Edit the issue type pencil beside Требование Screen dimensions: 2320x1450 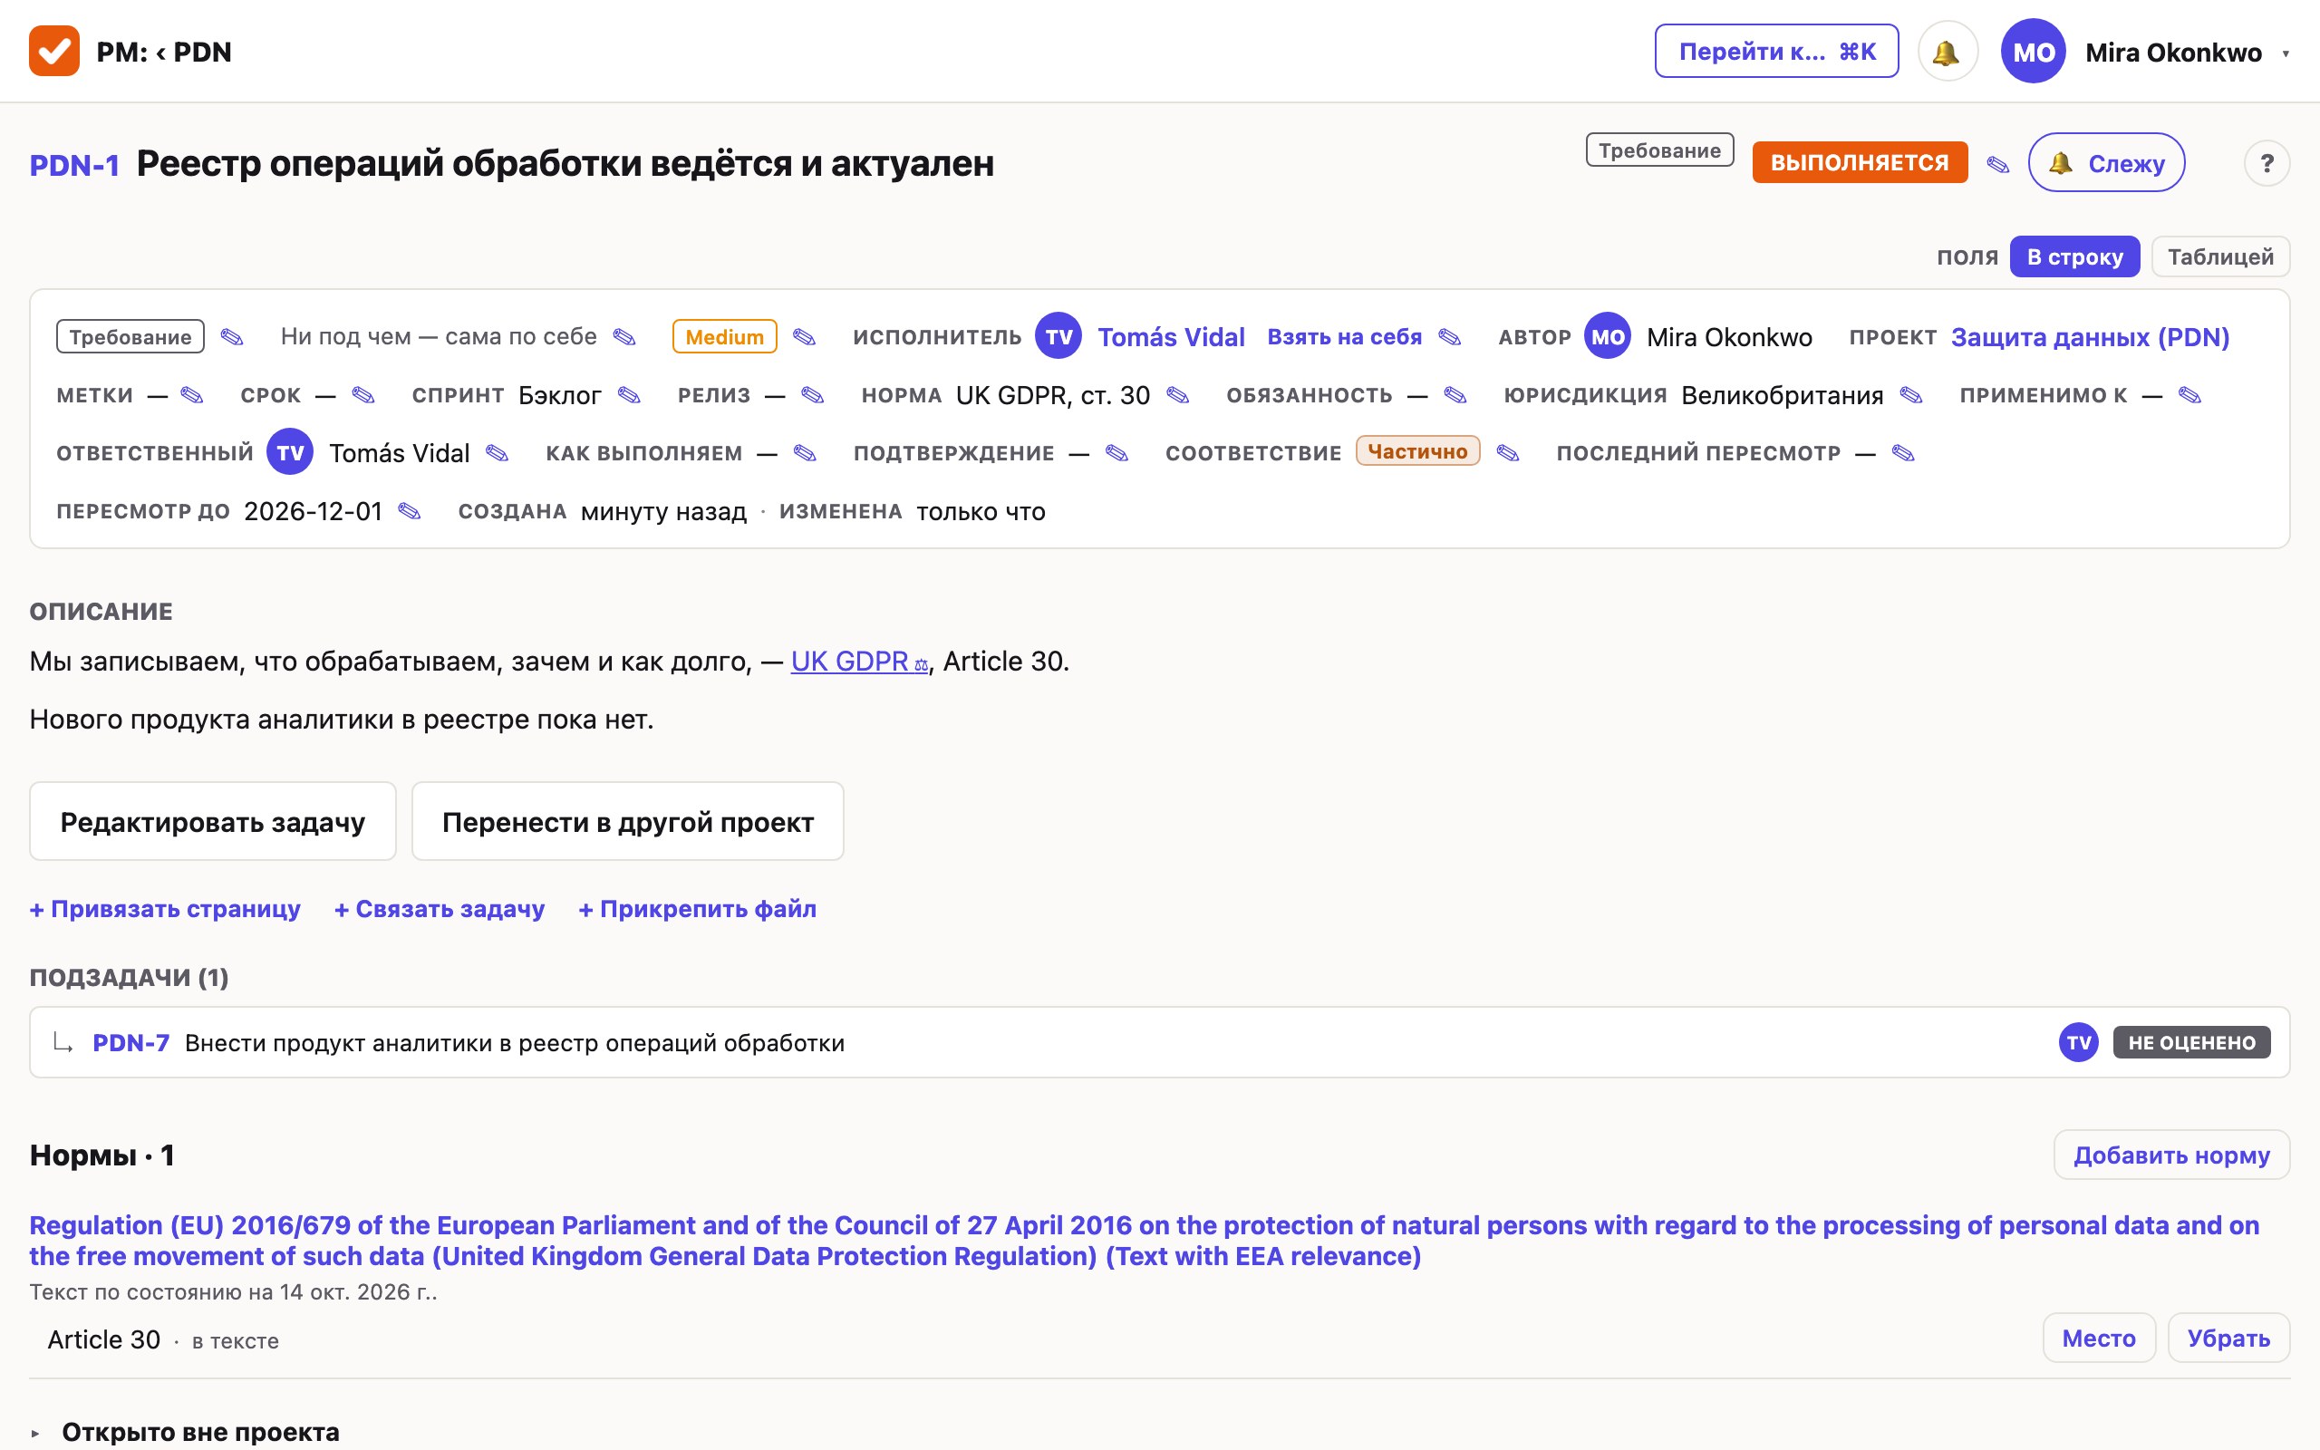(x=232, y=336)
